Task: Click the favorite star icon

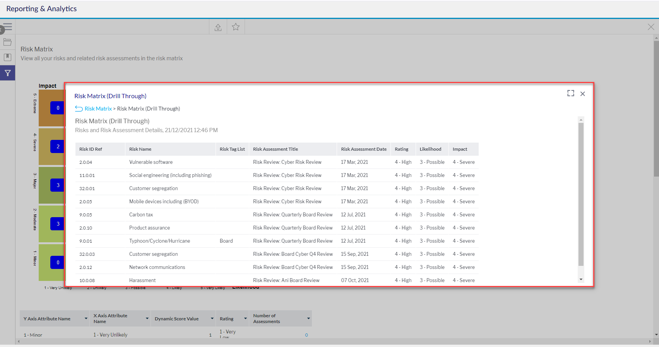Action: pos(236,27)
